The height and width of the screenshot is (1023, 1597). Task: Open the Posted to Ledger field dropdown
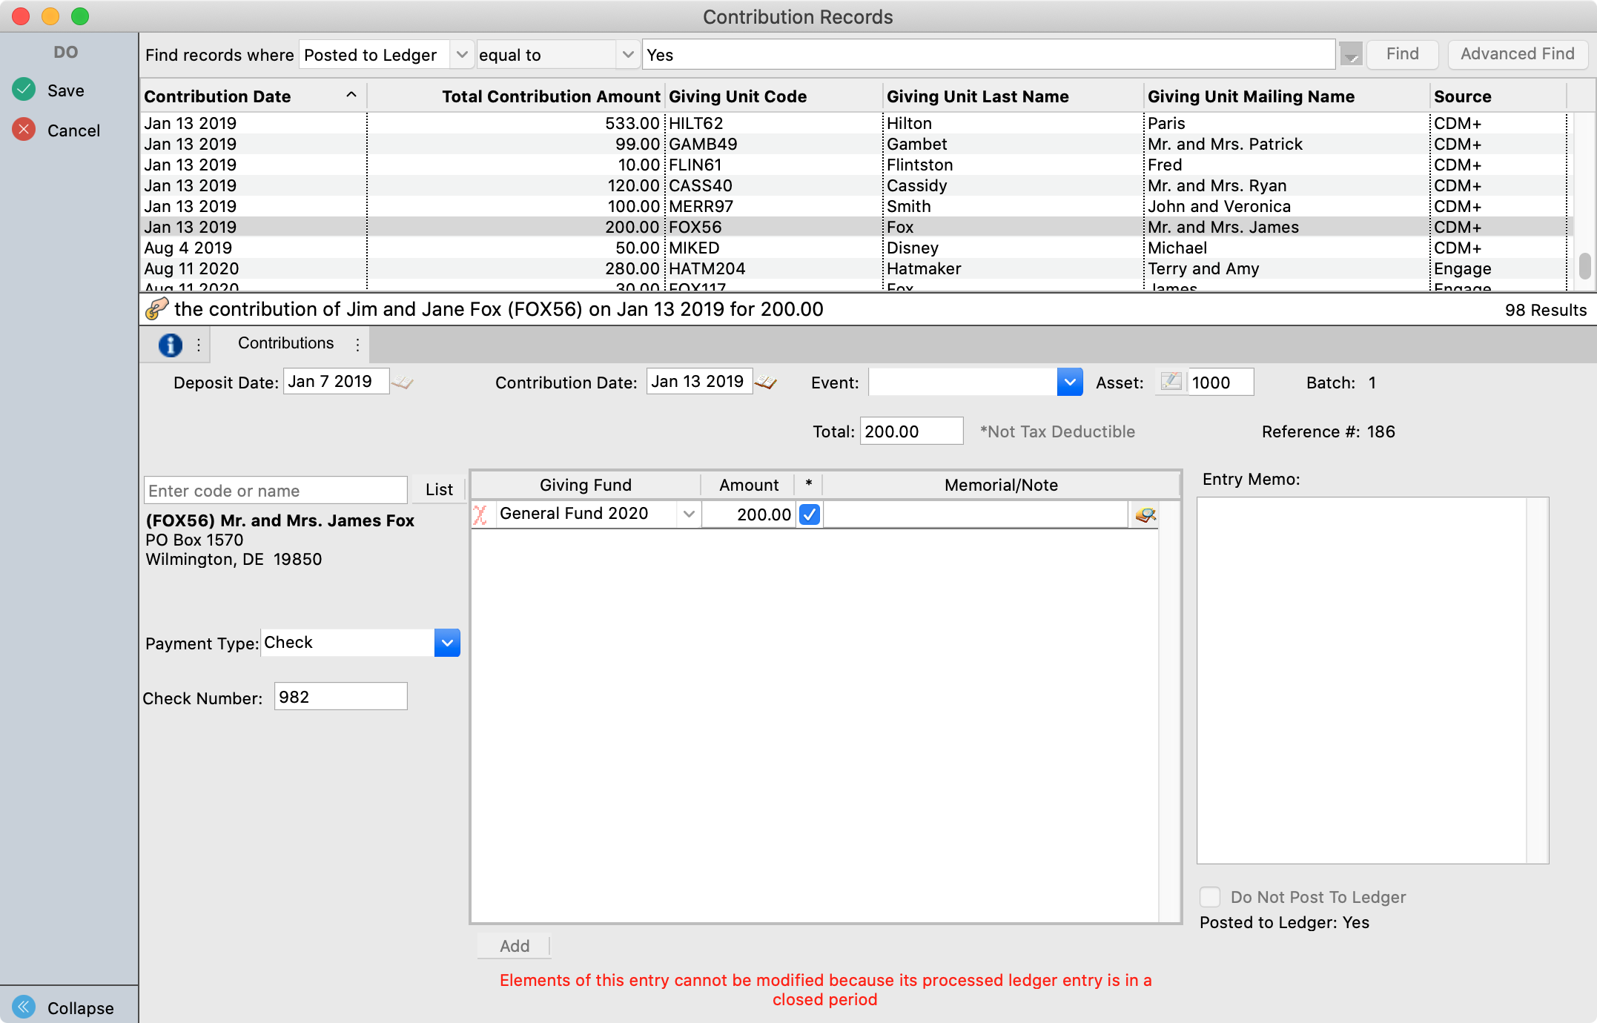(x=461, y=55)
